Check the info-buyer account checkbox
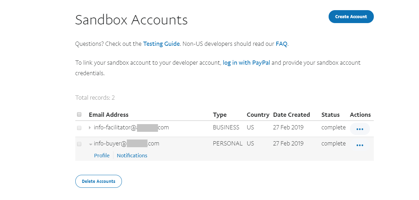This screenshot has height=200, width=419. (x=79, y=144)
